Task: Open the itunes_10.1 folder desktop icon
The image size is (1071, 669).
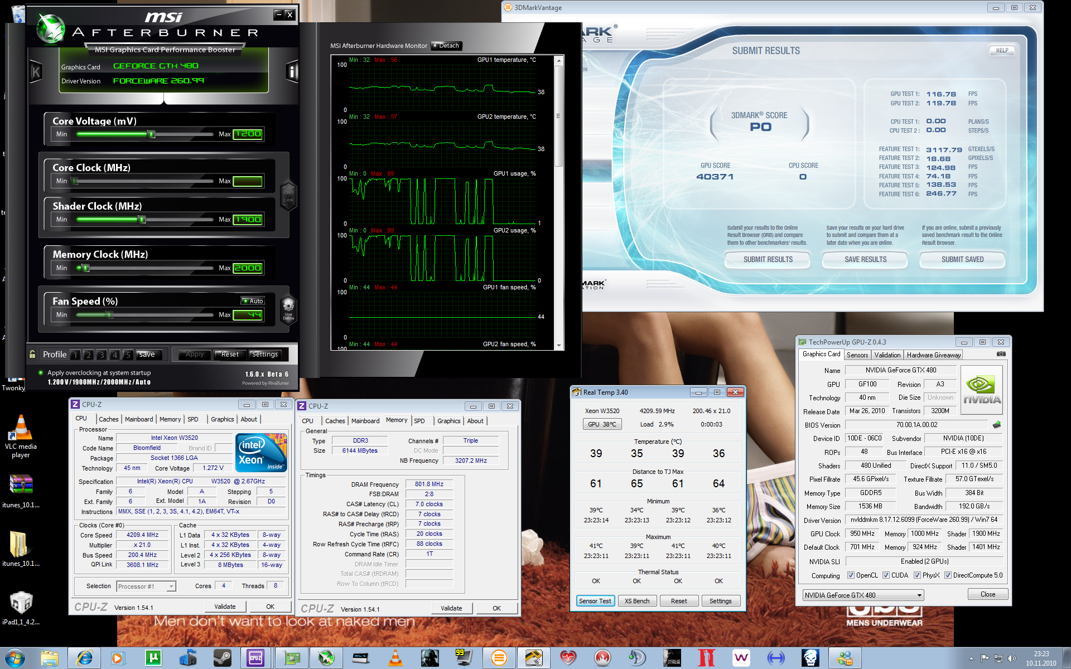Action: (21, 549)
